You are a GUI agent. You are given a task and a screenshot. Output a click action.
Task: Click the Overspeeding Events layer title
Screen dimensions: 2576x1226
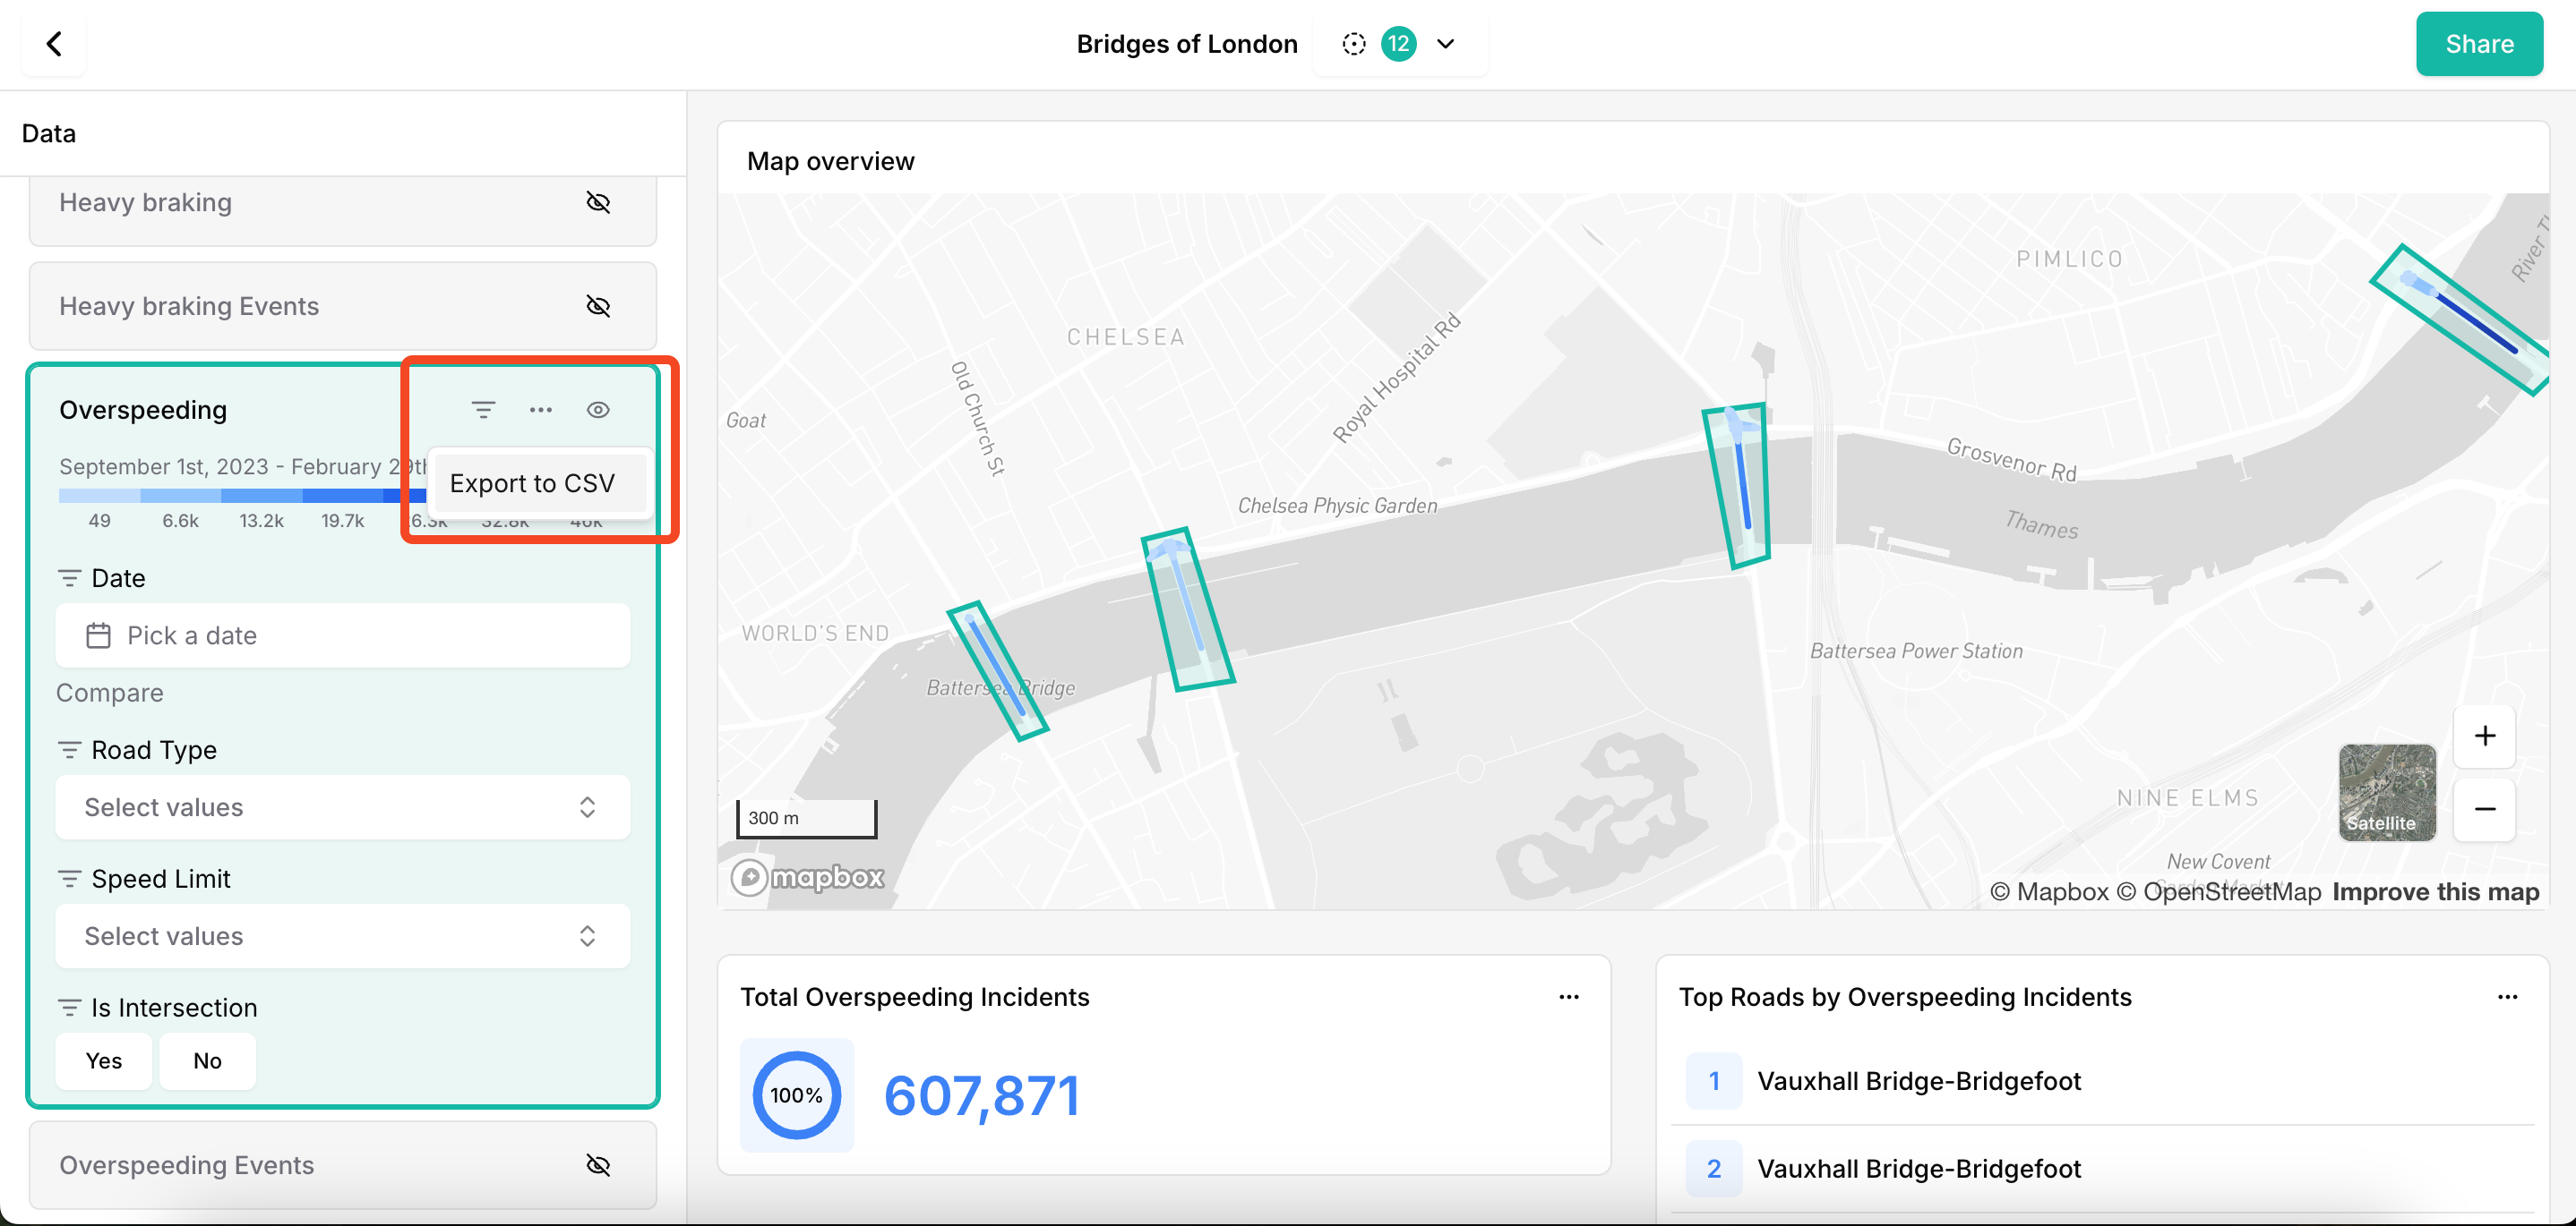[x=186, y=1165]
